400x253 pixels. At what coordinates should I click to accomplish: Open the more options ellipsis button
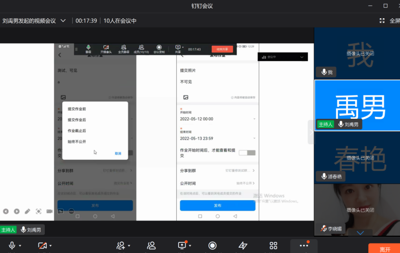pos(304,246)
